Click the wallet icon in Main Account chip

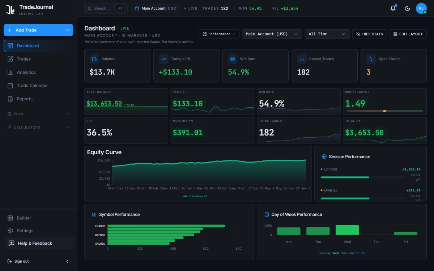tap(137, 8)
